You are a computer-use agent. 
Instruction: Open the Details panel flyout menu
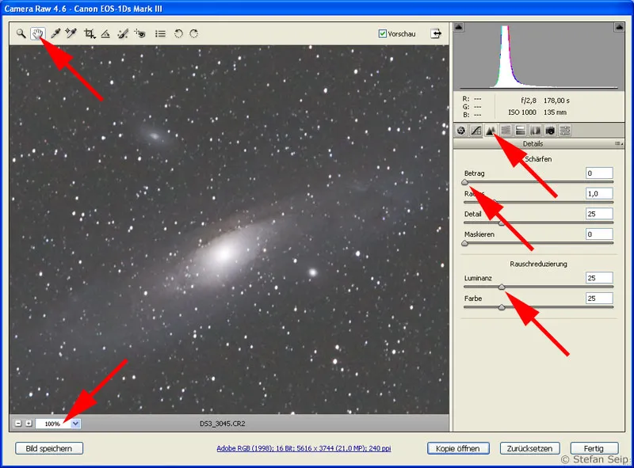[x=618, y=143]
